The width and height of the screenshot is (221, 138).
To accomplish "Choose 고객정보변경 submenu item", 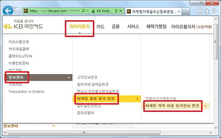I will point(87,77).
